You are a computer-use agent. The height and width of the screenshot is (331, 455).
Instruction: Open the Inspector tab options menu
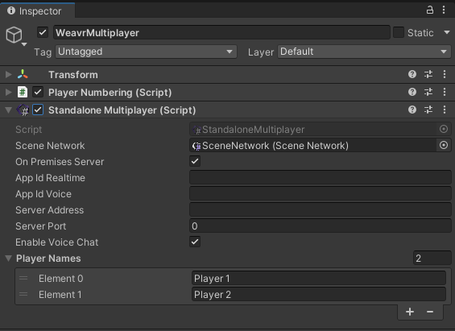coord(444,10)
